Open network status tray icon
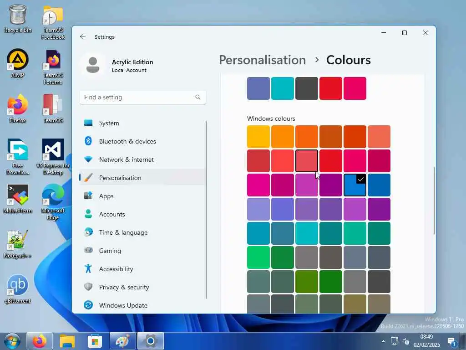466x350 pixels. coord(395,341)
